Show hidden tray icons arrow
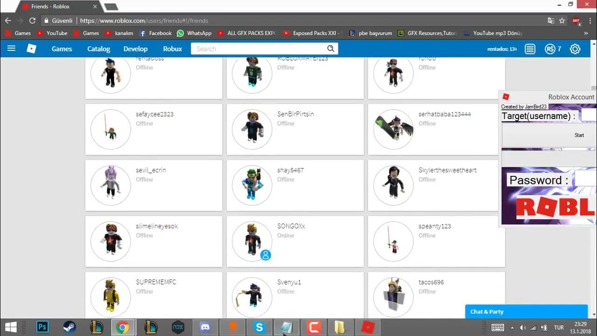597x336 pixels. pyautogui.click(x=512, y=328)
